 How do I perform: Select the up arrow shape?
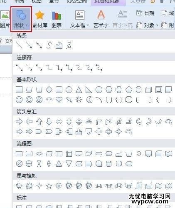coord(39,122)
